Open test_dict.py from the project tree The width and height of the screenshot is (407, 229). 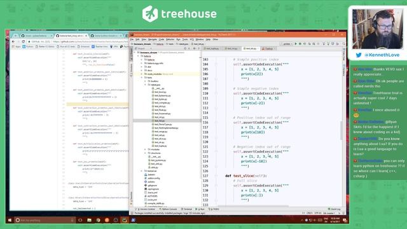[160, 106]
